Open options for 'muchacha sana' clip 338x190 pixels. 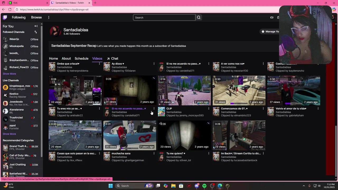[154, 153]
